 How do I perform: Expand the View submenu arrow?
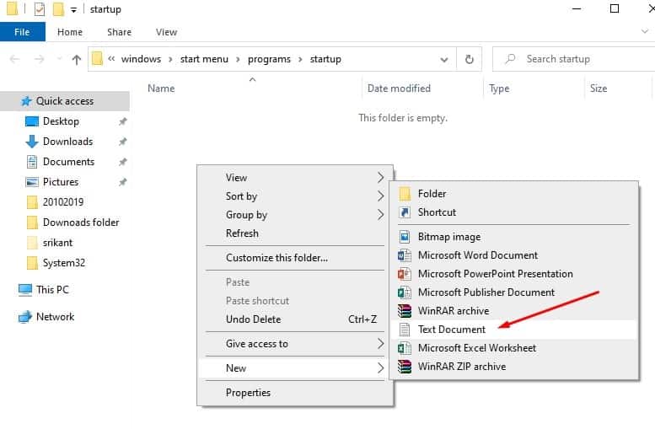(x=380, y=178)
